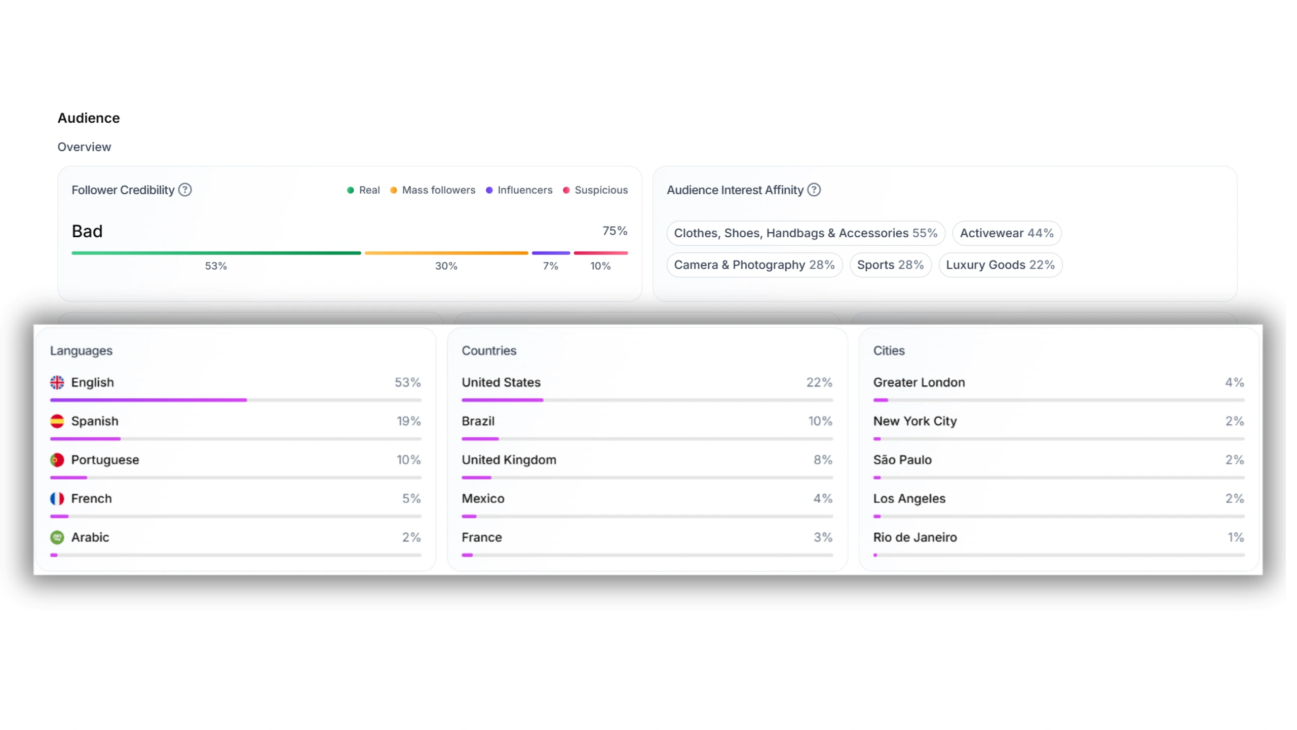Click the green Real legend dot
The height and width of the screenshot is (730, 1297).
coord(350,190)
